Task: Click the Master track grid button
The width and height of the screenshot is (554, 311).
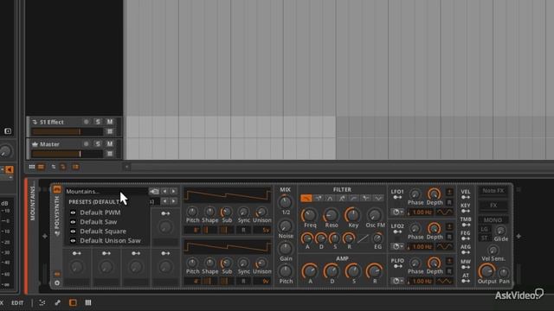Action: (x=110, y=154)
